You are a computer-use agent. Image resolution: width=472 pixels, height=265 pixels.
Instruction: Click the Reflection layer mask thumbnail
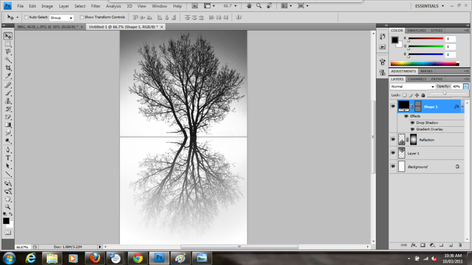[413, 140]
